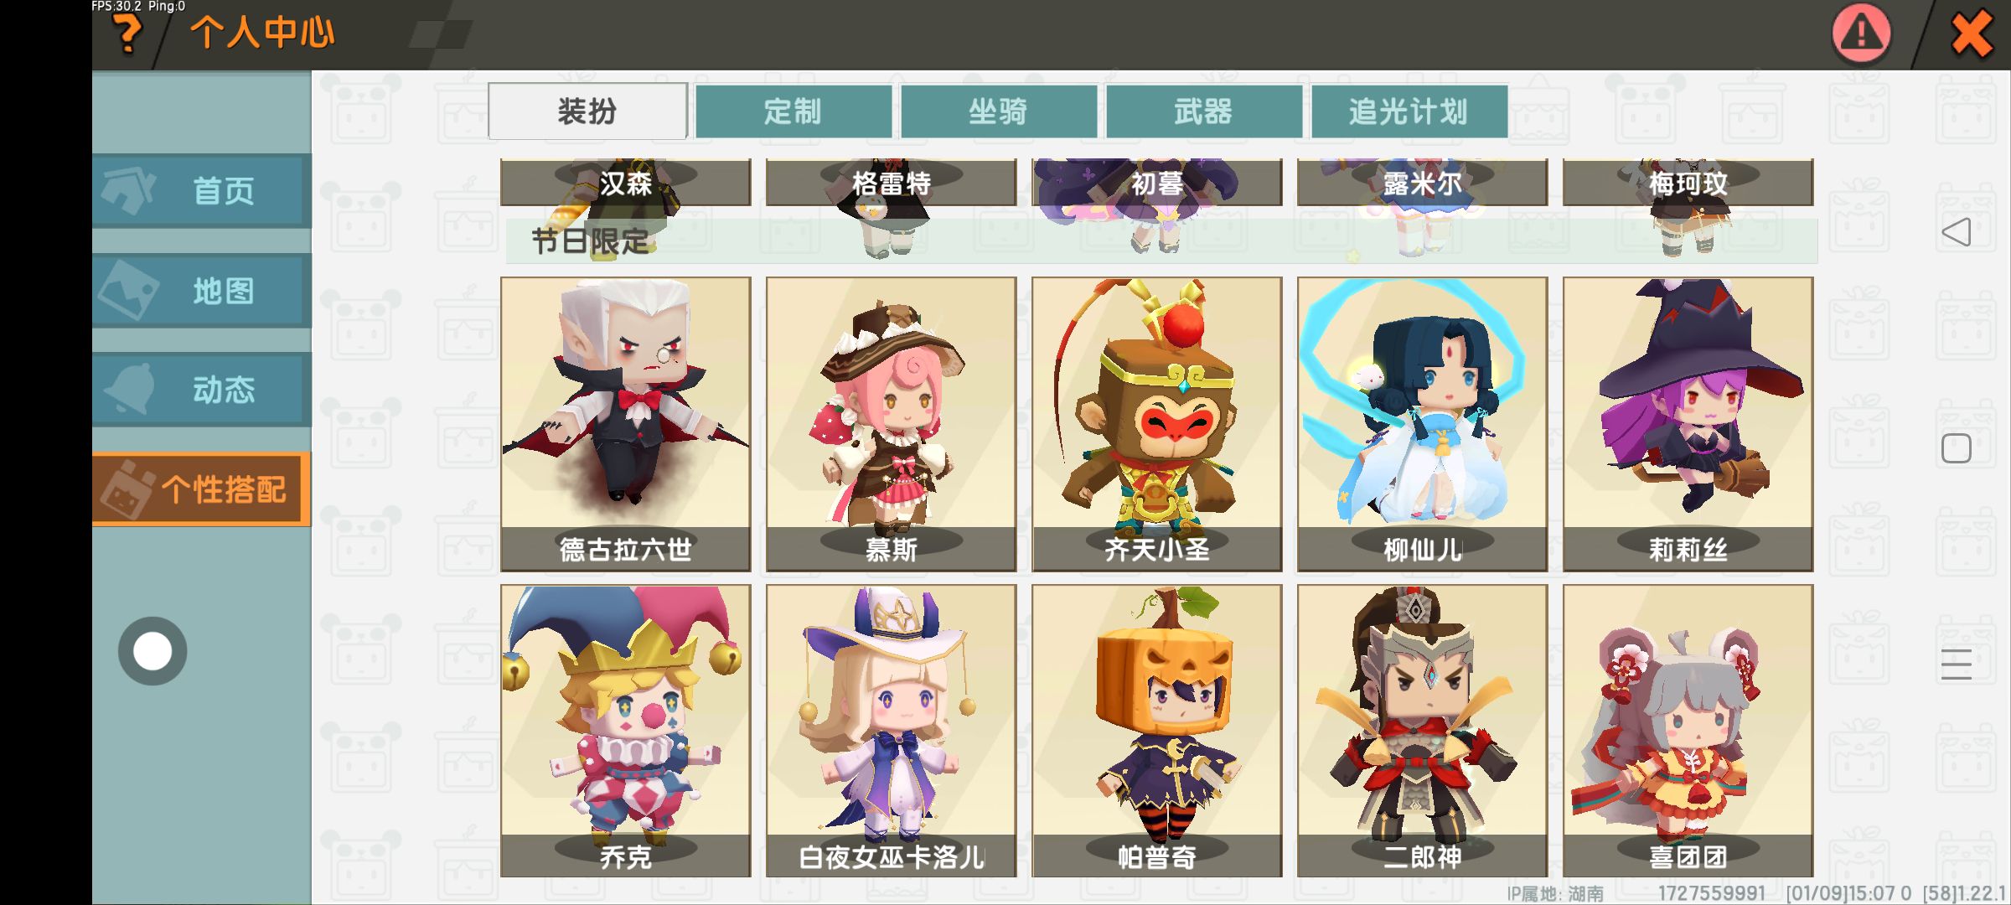Open 首页 in the sidebar
Viewport: 2011px width, 905px height.
tap(201, 191)
